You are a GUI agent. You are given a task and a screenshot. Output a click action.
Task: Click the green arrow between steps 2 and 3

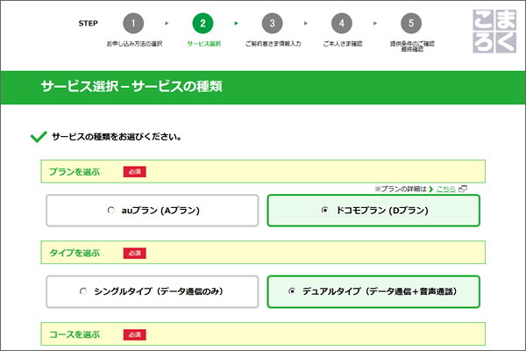237,23
